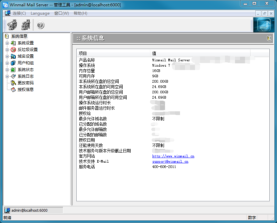Open the 窗口(W) menu
The image size is (277, 223).
[x=61, y=13]
